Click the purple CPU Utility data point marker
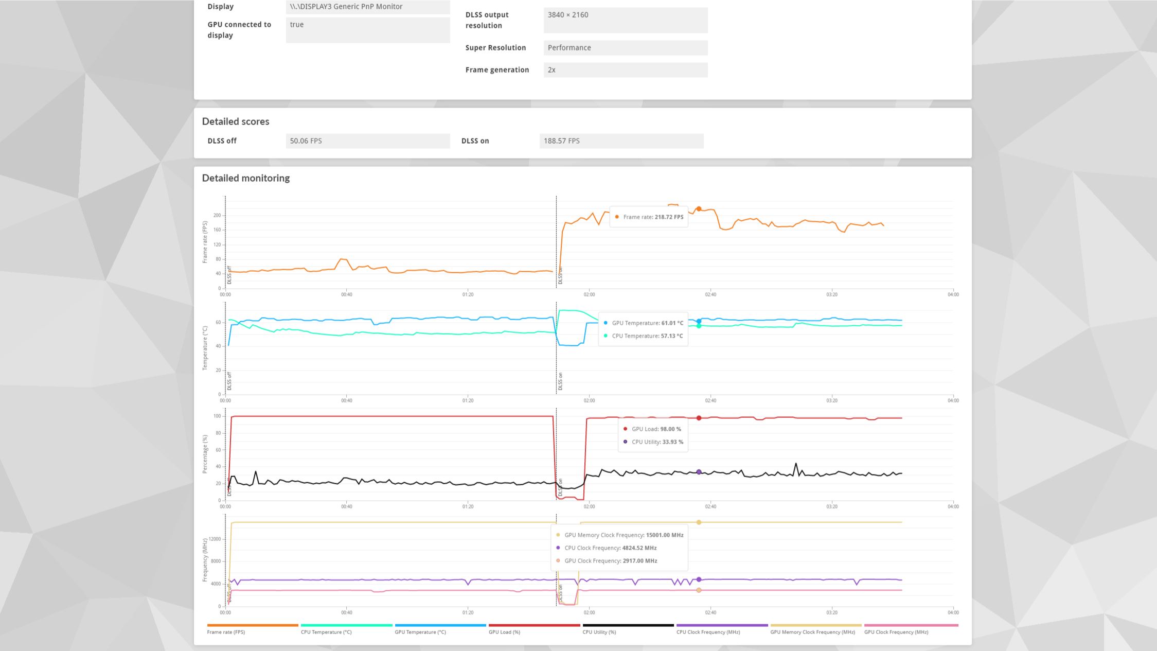1157x651 pixels. point(699,472)
